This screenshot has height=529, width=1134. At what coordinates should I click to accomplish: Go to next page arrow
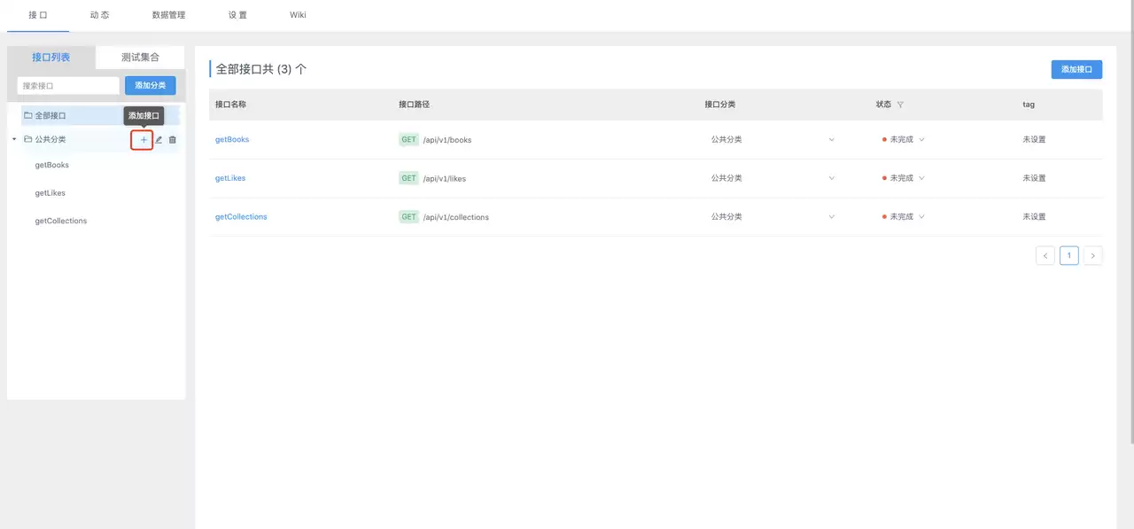(1093, 256)
